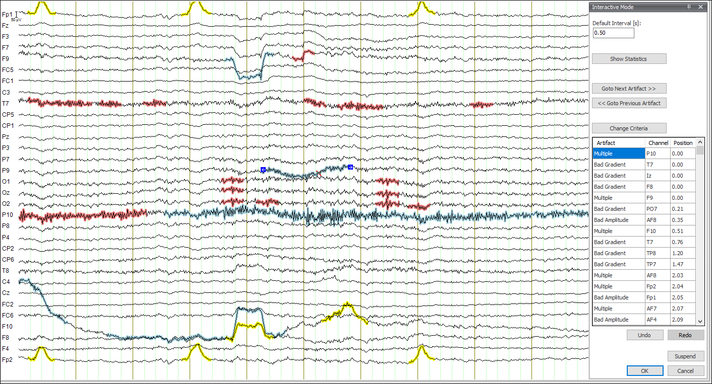Redo the last undone edit
This screenshot has height=384, width=712.
(685, 335)
